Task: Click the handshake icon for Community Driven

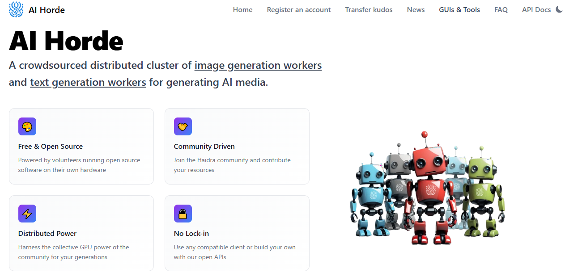Action: point(183,126)
